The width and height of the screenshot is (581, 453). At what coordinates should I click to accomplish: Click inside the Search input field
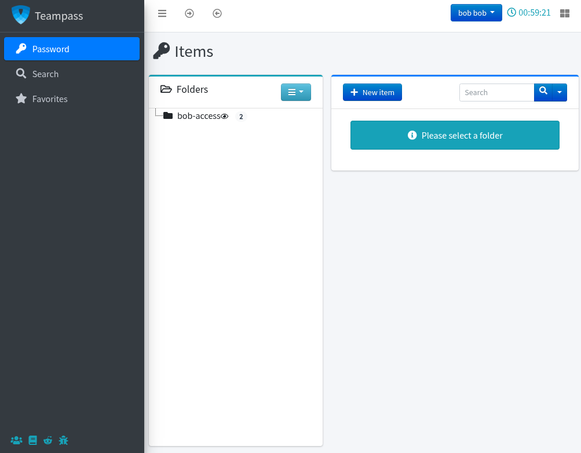tap(496, 92)
